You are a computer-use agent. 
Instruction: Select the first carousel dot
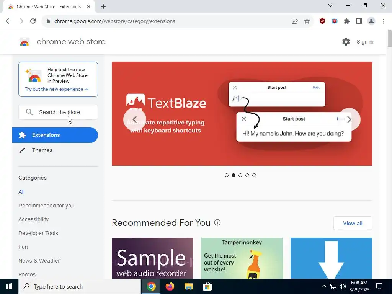(x=227, y=175)
